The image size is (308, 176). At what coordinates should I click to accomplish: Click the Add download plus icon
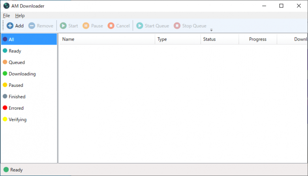pos(10,26)
